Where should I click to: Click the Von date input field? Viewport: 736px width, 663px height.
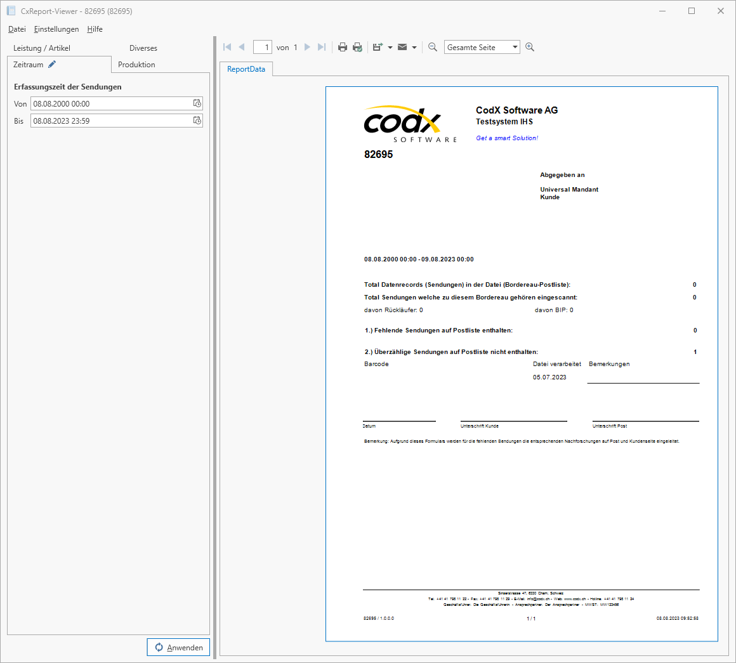point(116,103)
